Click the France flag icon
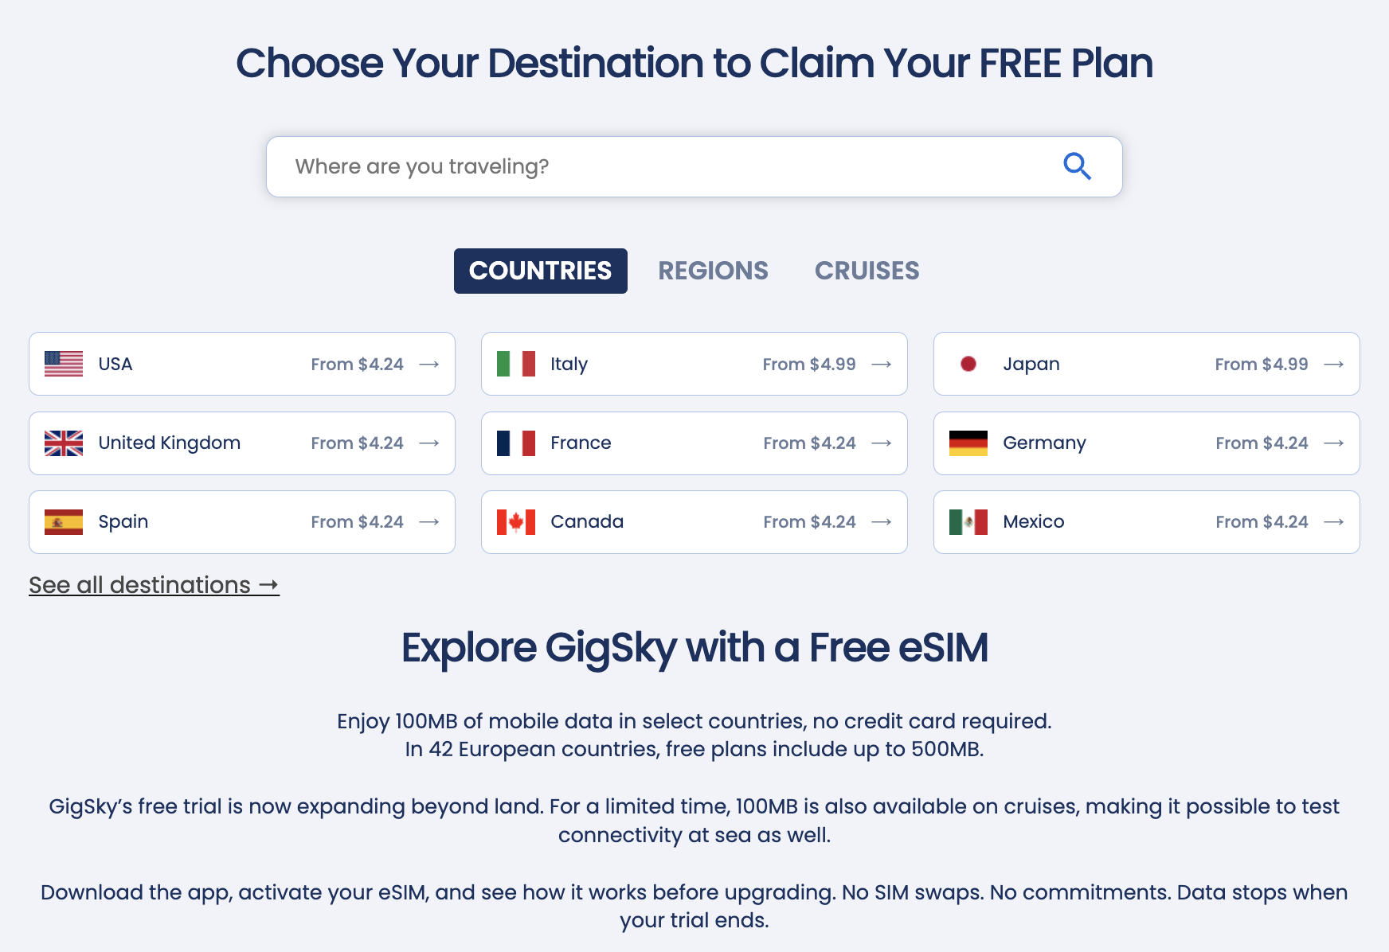The image size is (1389, 952). tap(516, 443)
